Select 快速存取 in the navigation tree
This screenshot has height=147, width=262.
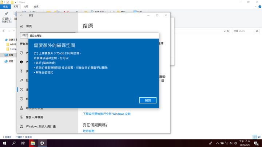(11, 40)
